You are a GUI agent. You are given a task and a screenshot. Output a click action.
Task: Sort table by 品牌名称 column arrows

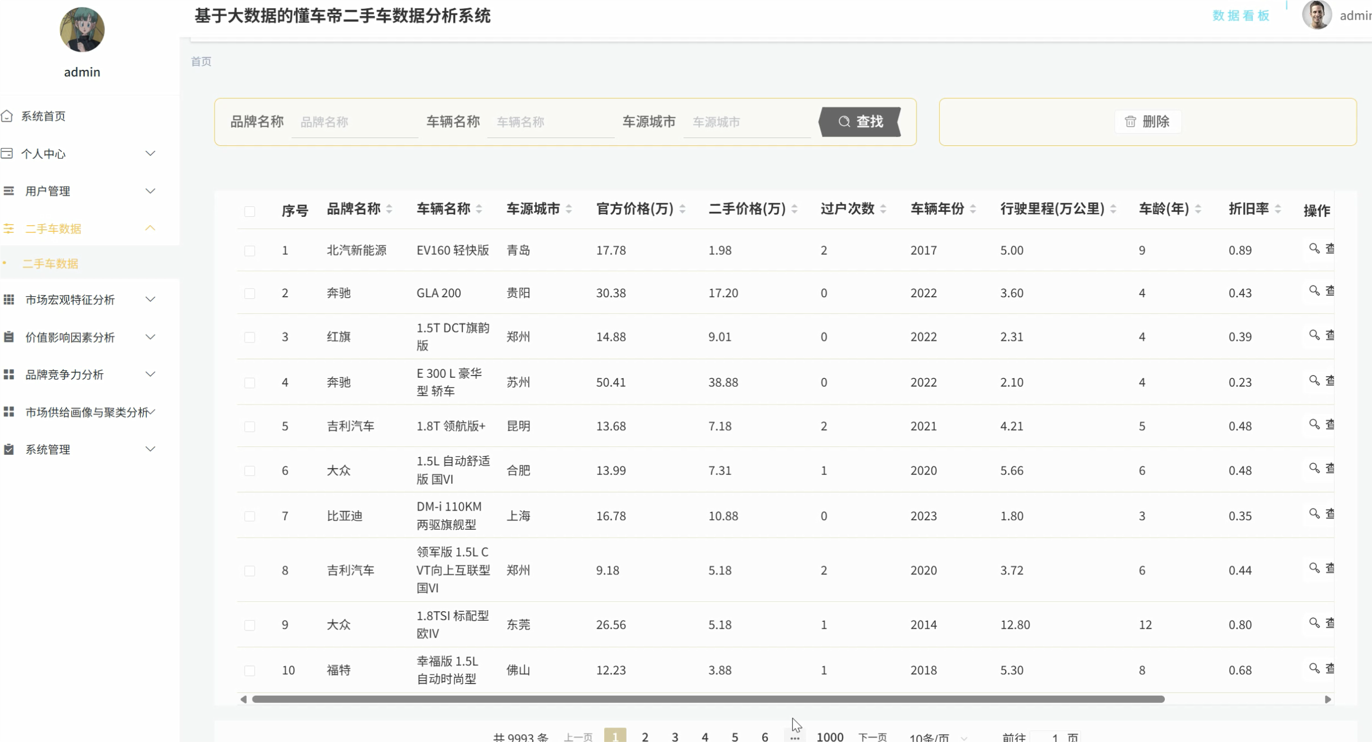(389, 209)
